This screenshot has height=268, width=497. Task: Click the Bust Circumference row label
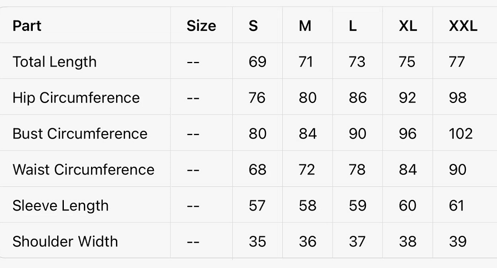point(80,133)
